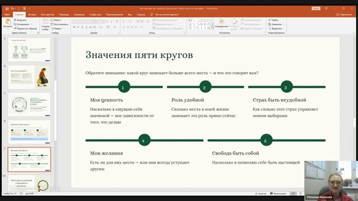This screenshot has width=358, height=201.
Task: Click Вырезать cut command
Action: [20, 20]
